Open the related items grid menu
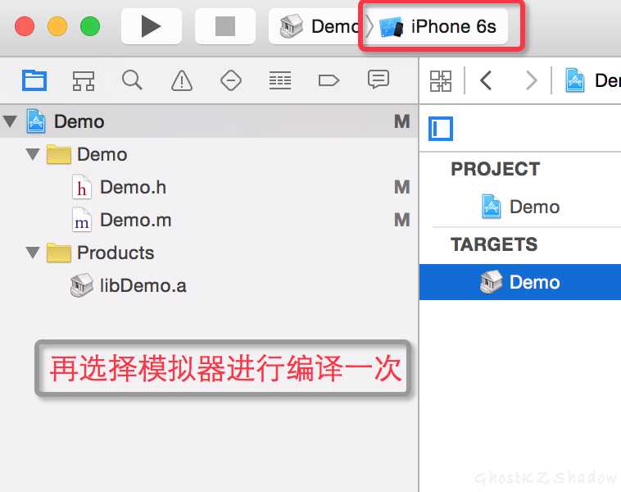Image resolution: width=621 pixels, height=492 pixels. click(x=441, y=81)
